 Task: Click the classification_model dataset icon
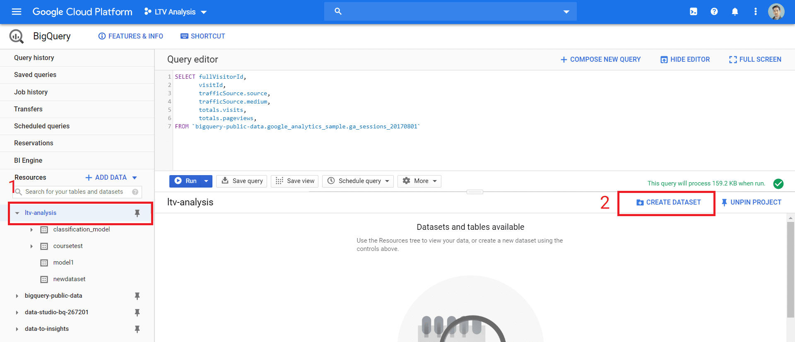(44, 229)
